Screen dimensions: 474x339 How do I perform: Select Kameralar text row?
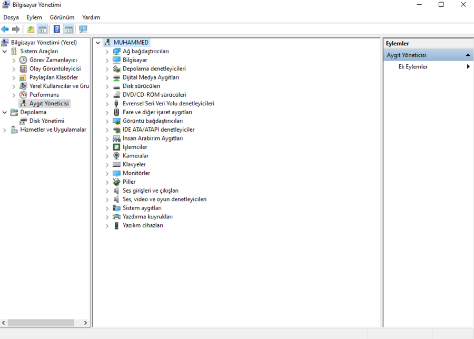[135, 156]
